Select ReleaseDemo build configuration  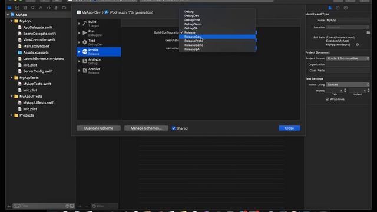click(x=217, y=45)
